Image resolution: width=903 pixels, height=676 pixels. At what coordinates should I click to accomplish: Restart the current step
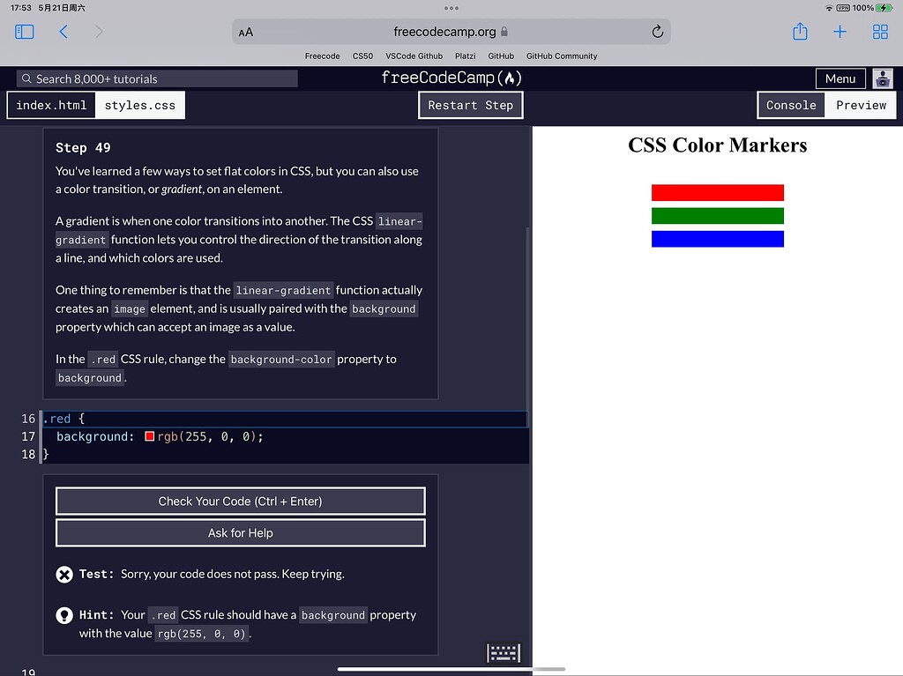tap(470, 105)
